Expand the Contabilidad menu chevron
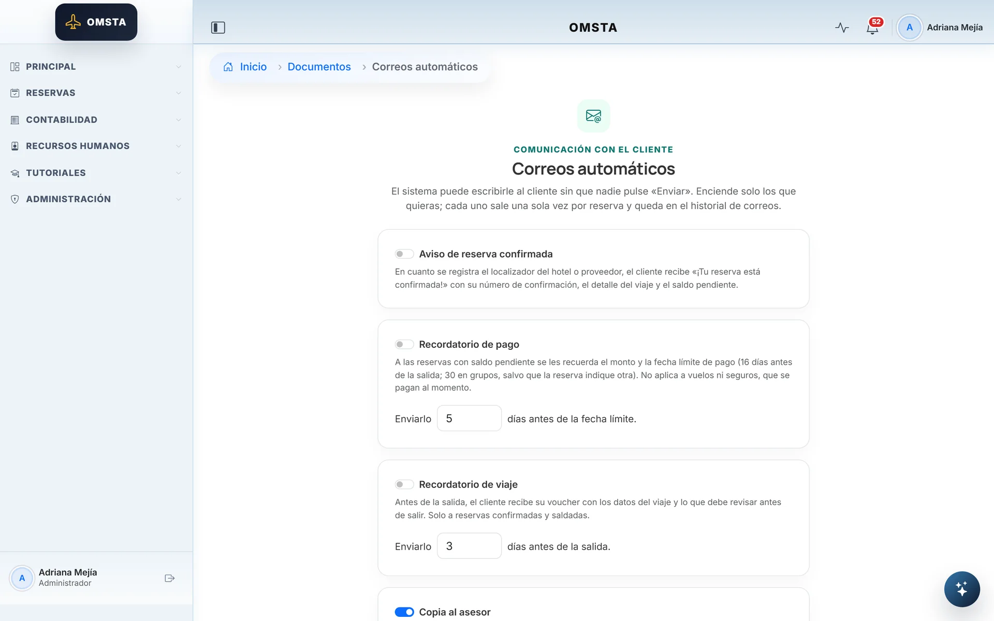994x621 pixels. click(x=179, y=120)
